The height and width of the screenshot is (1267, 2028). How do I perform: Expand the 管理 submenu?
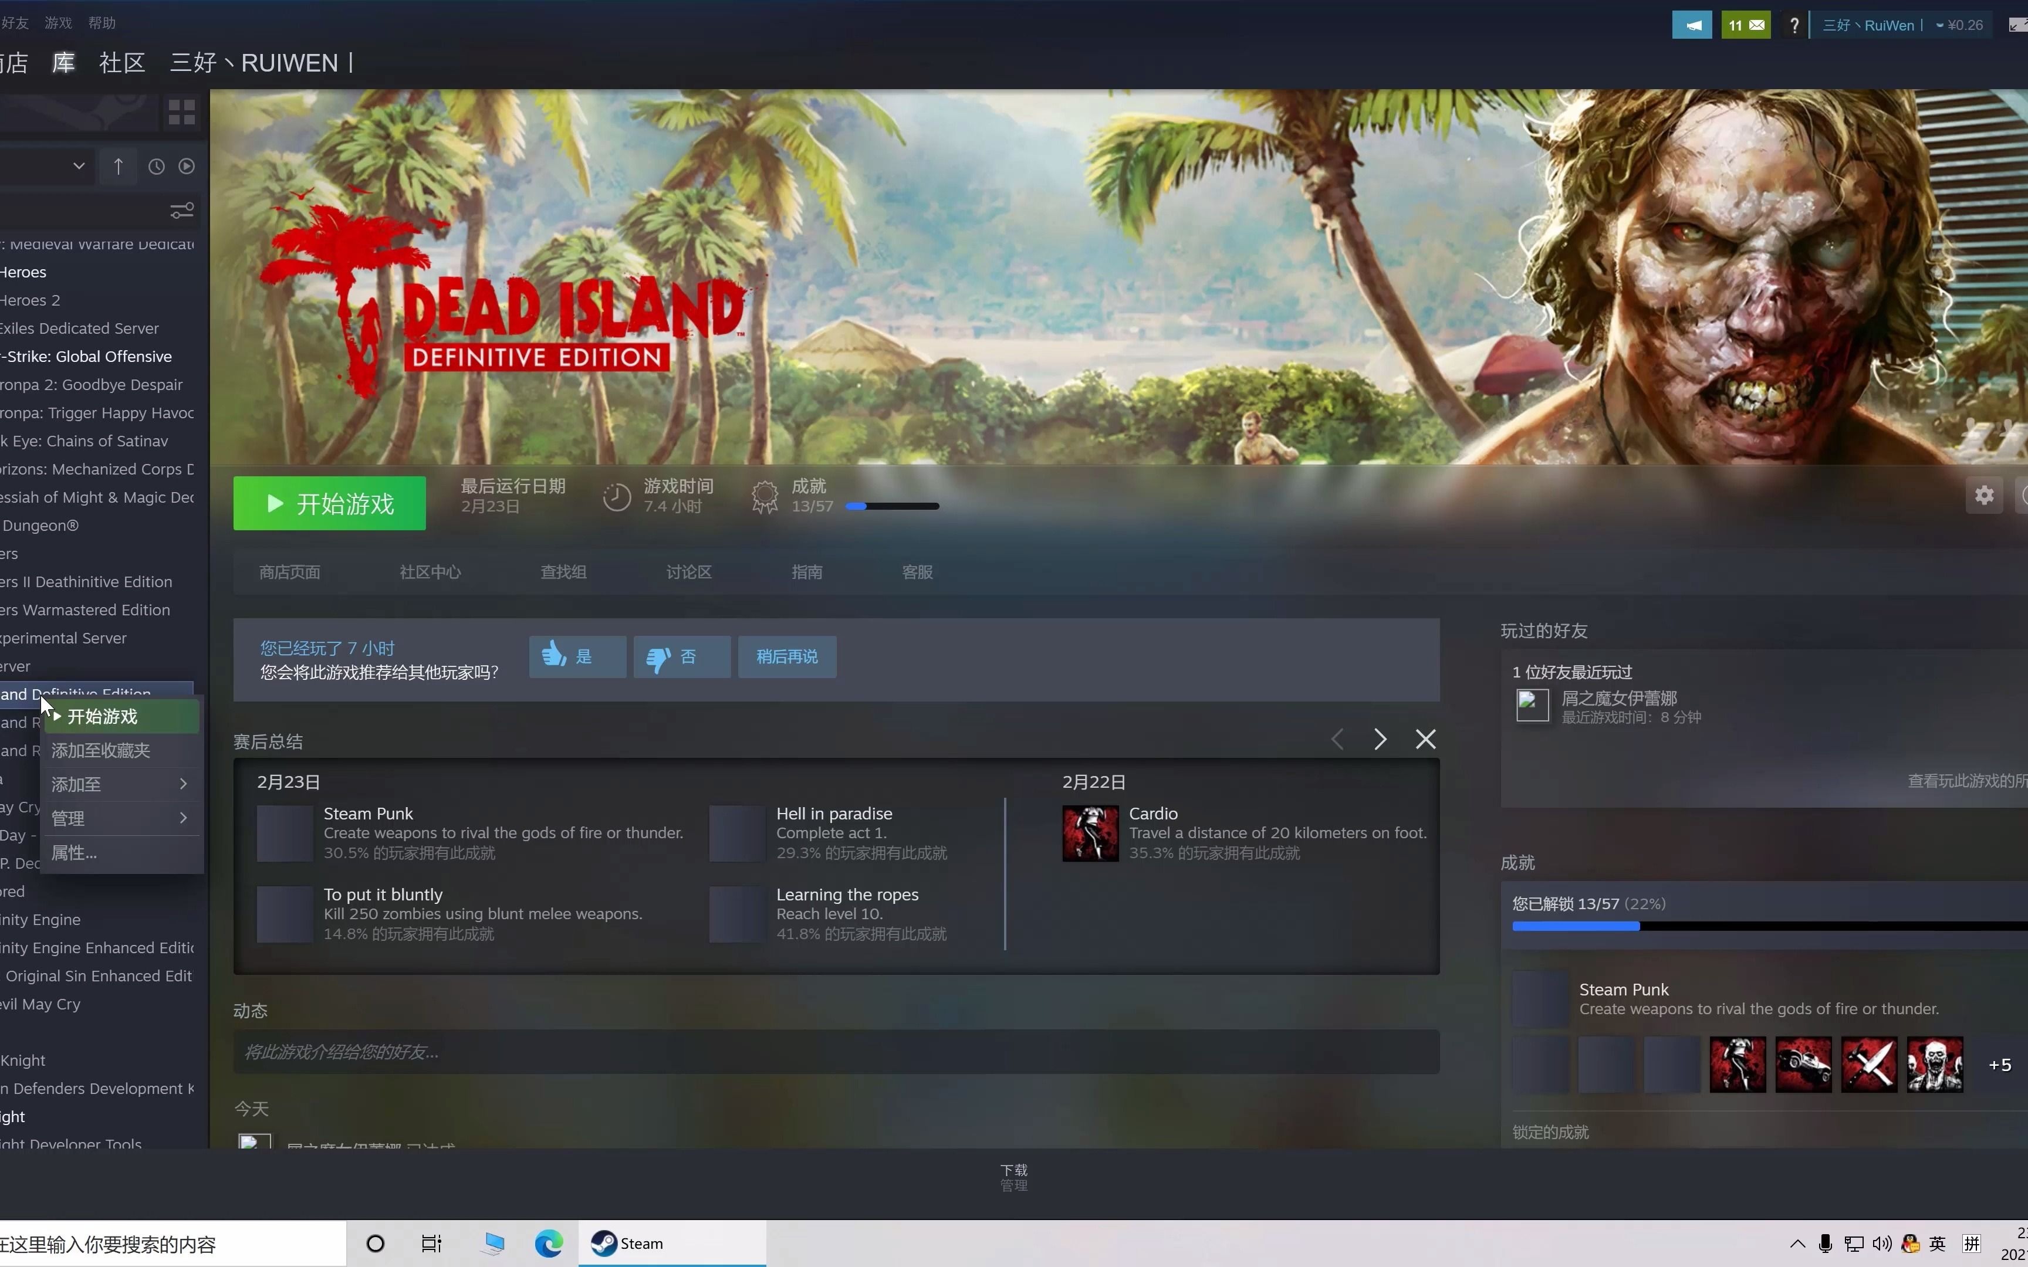[x=121, y=818]
